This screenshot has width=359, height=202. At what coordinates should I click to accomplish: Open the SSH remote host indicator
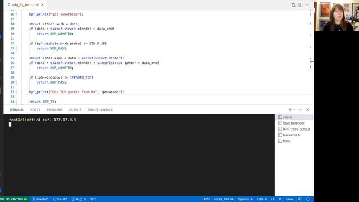[14, 199]
